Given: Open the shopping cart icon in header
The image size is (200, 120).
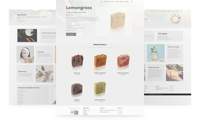Looking at the screenshot, I should (132, 1).
